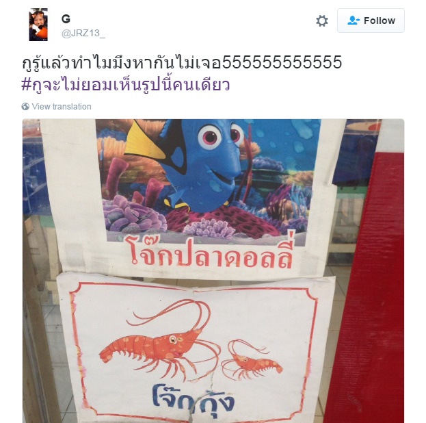Open the @JRZ13_ handle link
Viewport: 426px width, 423px height.
coord(83,33)
